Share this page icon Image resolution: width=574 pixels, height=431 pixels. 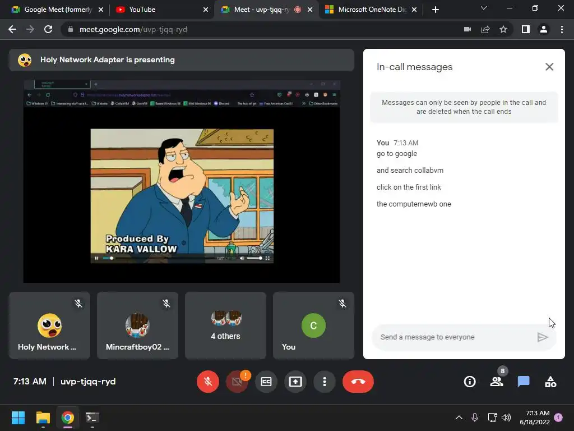pos(485,29)
